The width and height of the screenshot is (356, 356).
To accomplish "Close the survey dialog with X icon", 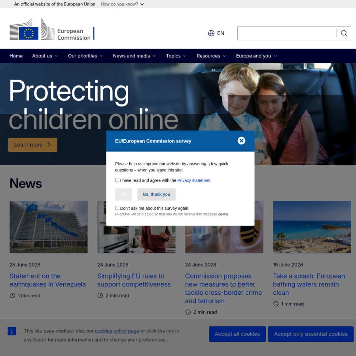I will pyautogui.click(x=241, y=141).
